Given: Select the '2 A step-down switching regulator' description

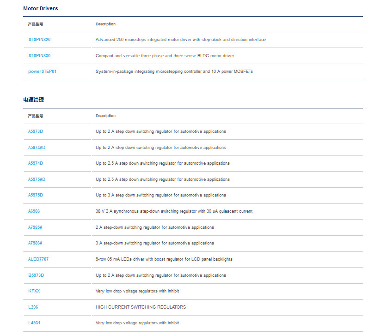Looking at the screenshot, I should (155, 227).
